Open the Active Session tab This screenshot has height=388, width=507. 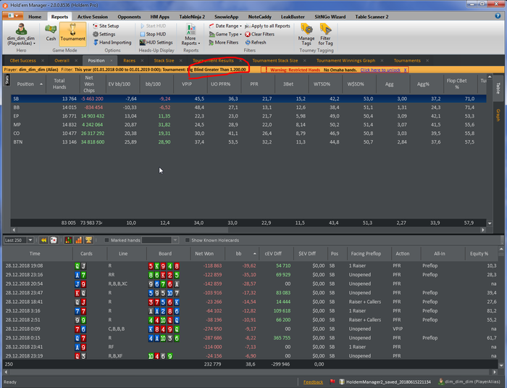click(x=93, y=17)
